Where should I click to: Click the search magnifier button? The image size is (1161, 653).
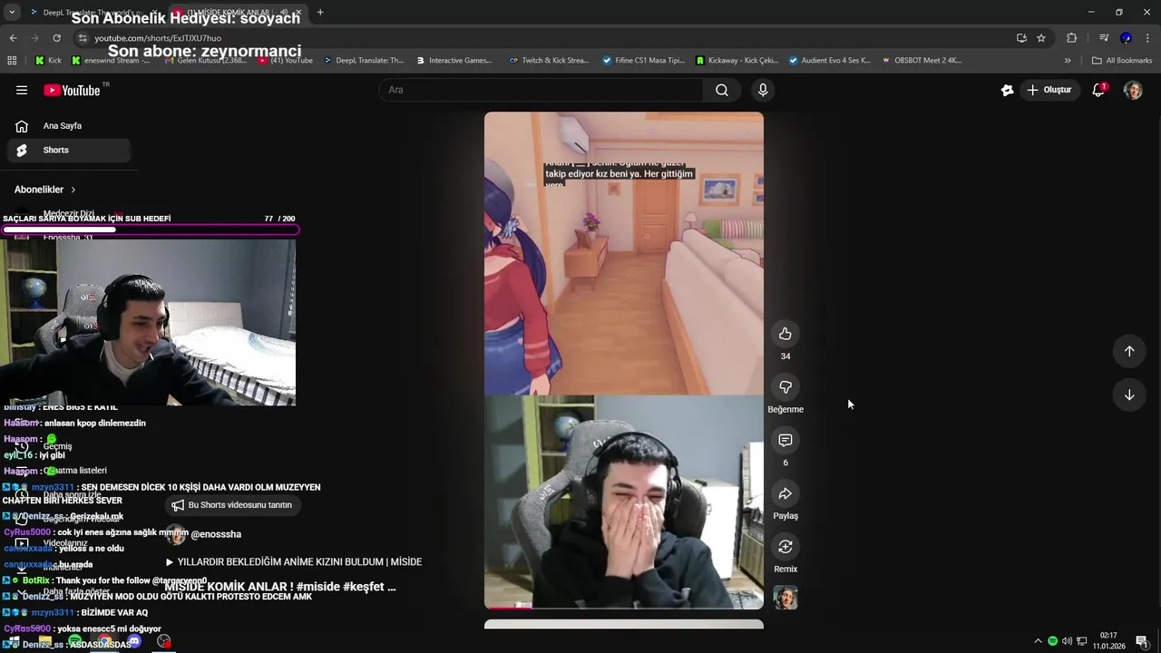coord(722,90)
